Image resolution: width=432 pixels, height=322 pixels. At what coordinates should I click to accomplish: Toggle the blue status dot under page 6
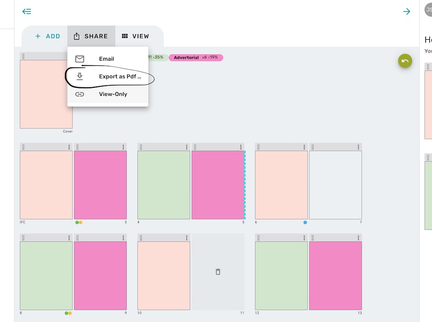coord(305,222)
